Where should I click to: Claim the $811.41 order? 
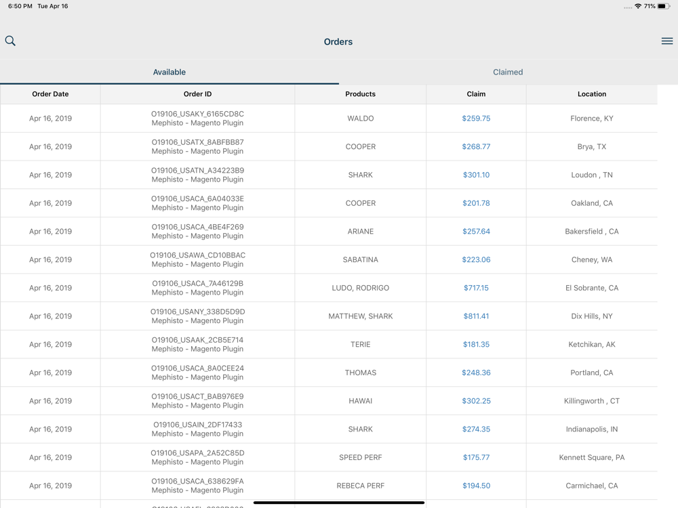click(x=476, y=316)
